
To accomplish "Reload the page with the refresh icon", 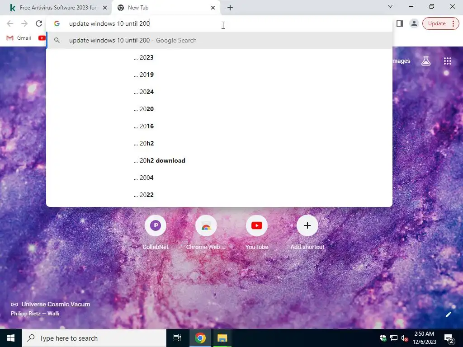I will click(x=39, y=23).
